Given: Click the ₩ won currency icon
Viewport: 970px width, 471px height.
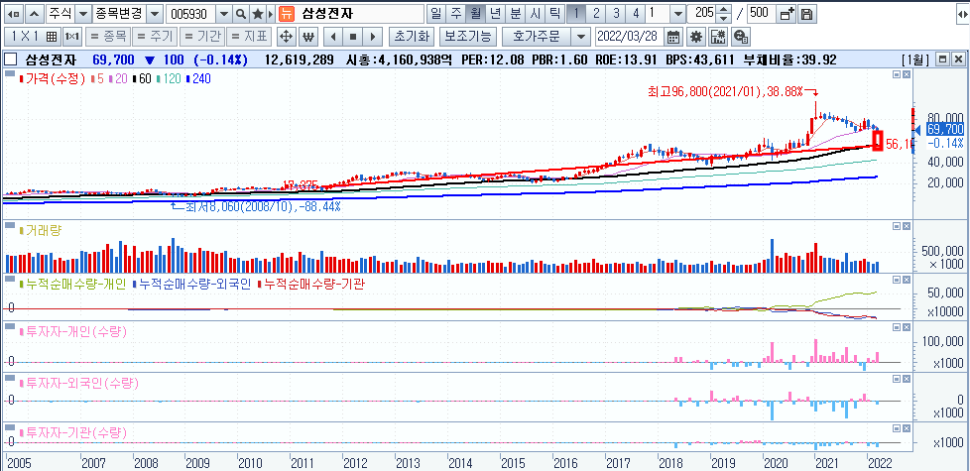Looking at the screenshot, I should [x=308, y=37].
